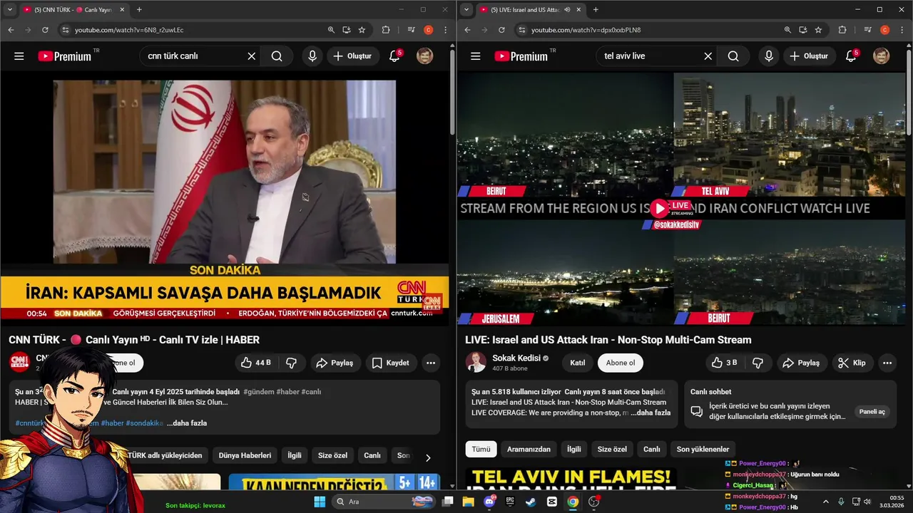Select Size özel chip in left window

332,455
